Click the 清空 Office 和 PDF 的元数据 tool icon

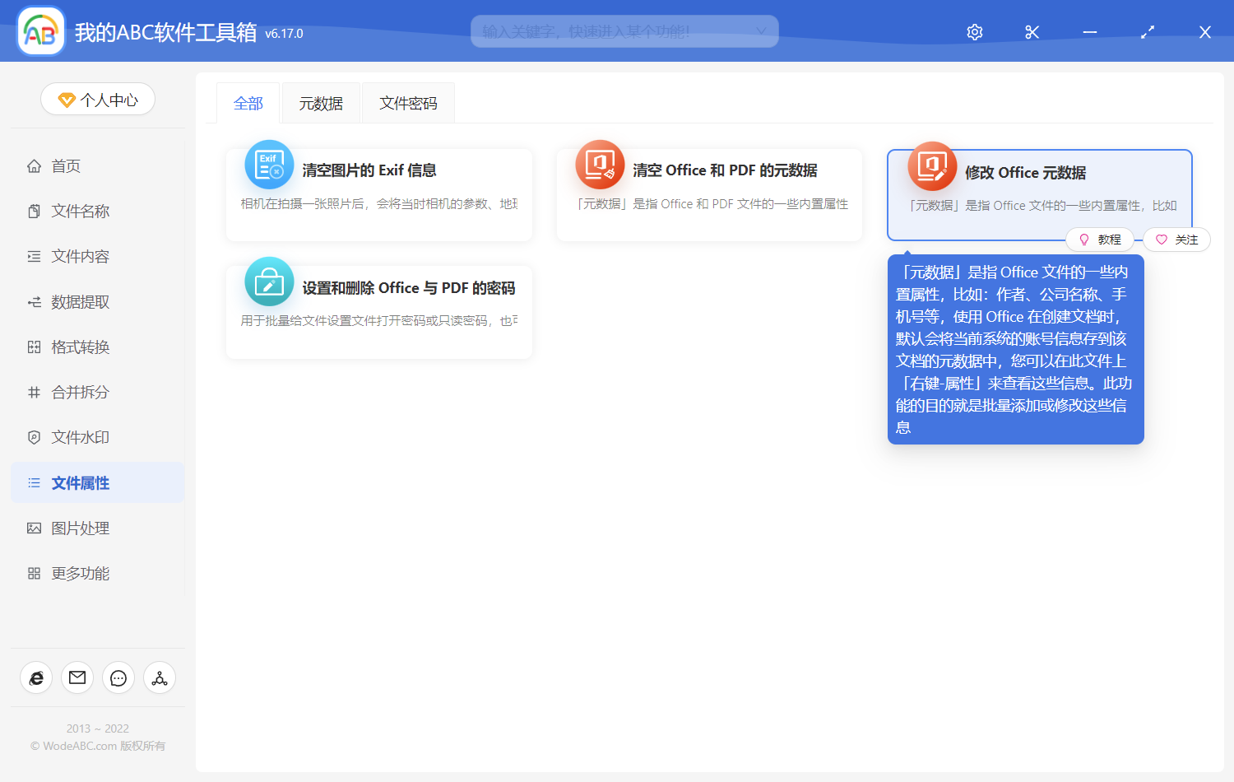pyautogui.click(x=600, y=165)
